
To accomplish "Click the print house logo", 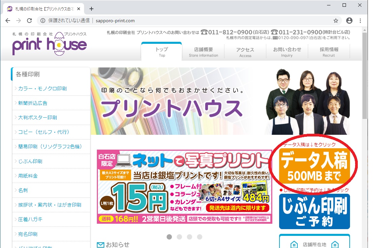I will (49, 43).
